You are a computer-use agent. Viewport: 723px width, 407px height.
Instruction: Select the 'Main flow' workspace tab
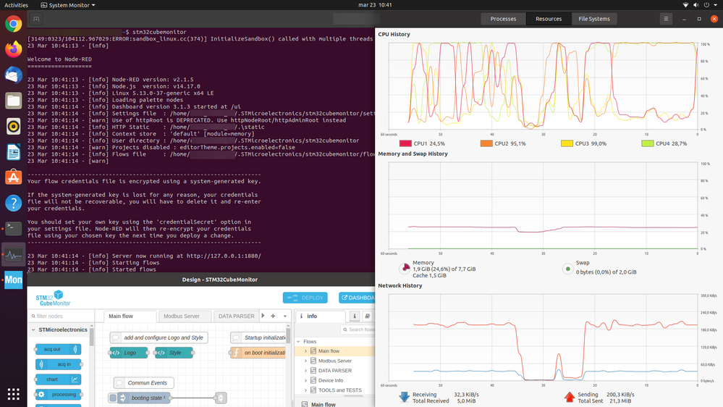[130, 316]
